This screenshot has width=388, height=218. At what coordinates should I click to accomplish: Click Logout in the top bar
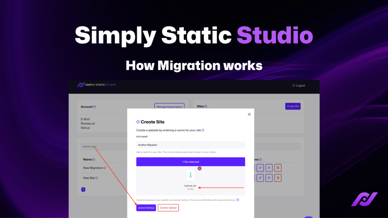click(x=299, y=86)
